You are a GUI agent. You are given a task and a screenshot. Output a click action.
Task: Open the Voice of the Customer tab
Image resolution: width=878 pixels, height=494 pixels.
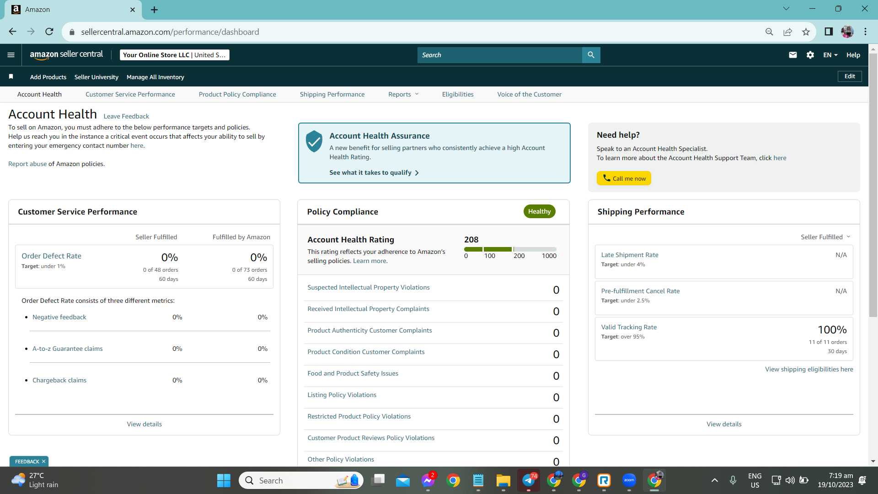(530, 94)
